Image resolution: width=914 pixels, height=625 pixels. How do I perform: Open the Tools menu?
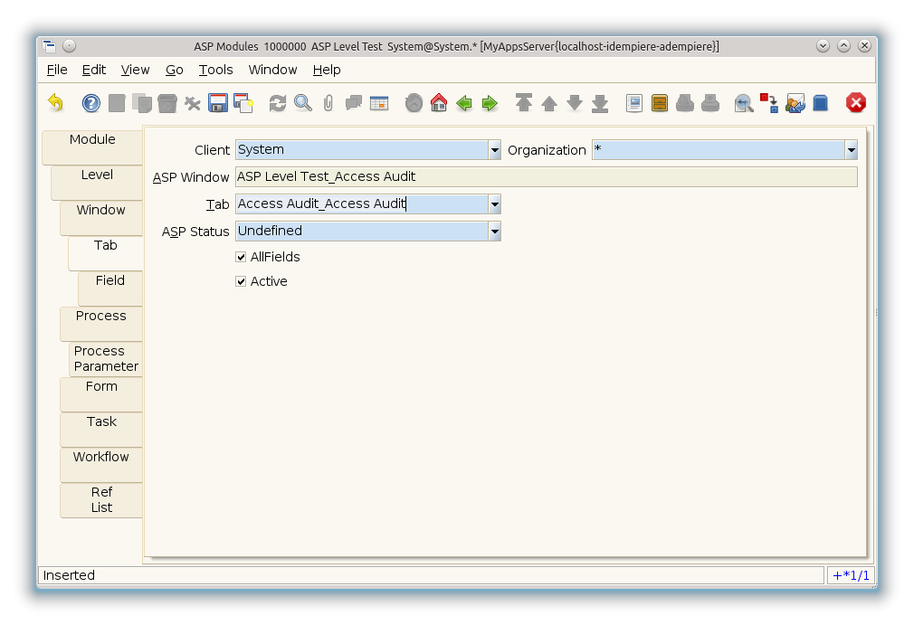[x=215, y=70]
